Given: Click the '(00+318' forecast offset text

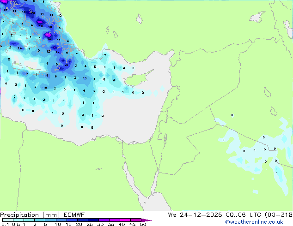Looking at the screenshot, I should (x=279, y=215).
